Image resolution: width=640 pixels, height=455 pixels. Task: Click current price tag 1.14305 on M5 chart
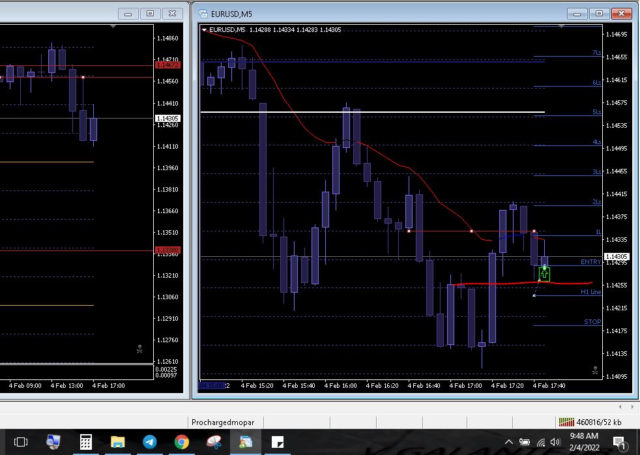(617, 257)
